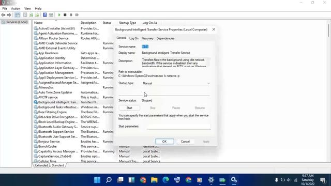Close the BITS properties dialog
331x186 pixels.
(214, 29)
